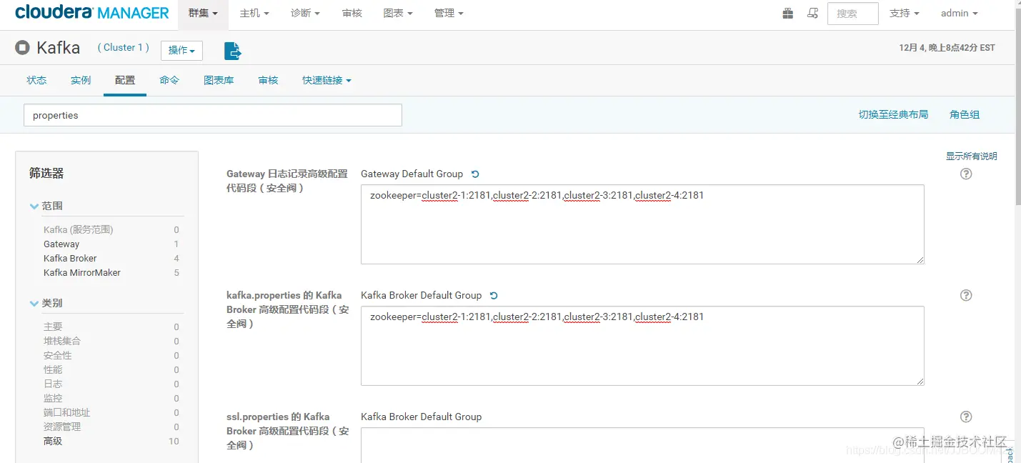This screenshot has height=463, width=1021.
Task: Click the Kafka service title
Action: pos(58,48)
